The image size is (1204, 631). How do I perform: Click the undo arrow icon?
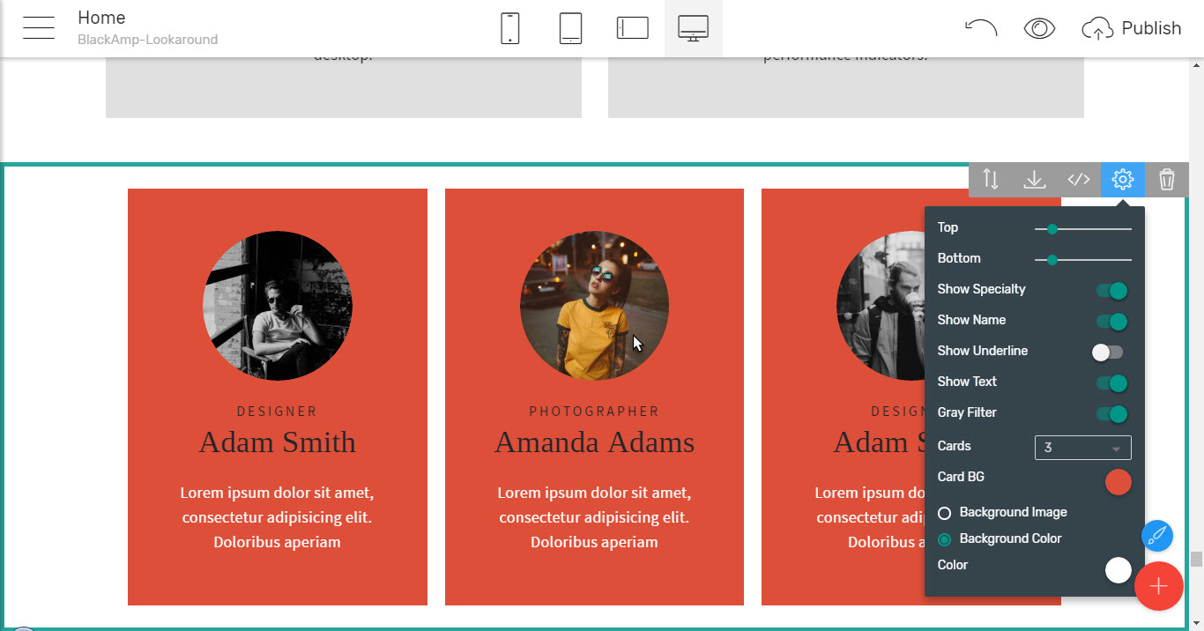pos(980,28)
